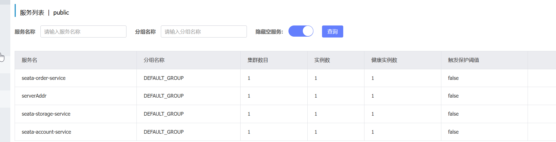Click the 查询 button
Image resolution: width=556 pixels, height=142 pixels.
click(332, 31)
